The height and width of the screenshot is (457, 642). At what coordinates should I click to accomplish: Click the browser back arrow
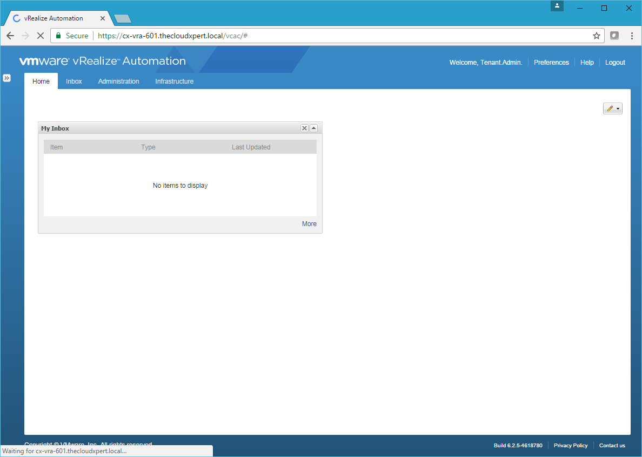[x=10, y=36]
